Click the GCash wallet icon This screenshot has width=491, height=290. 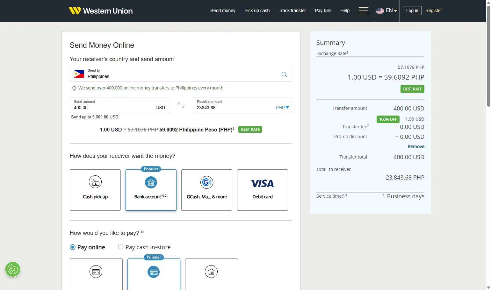207,182
